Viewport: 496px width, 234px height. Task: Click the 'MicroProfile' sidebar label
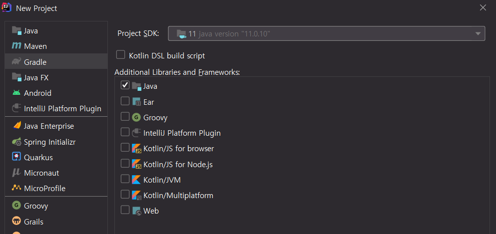point(44,189)
